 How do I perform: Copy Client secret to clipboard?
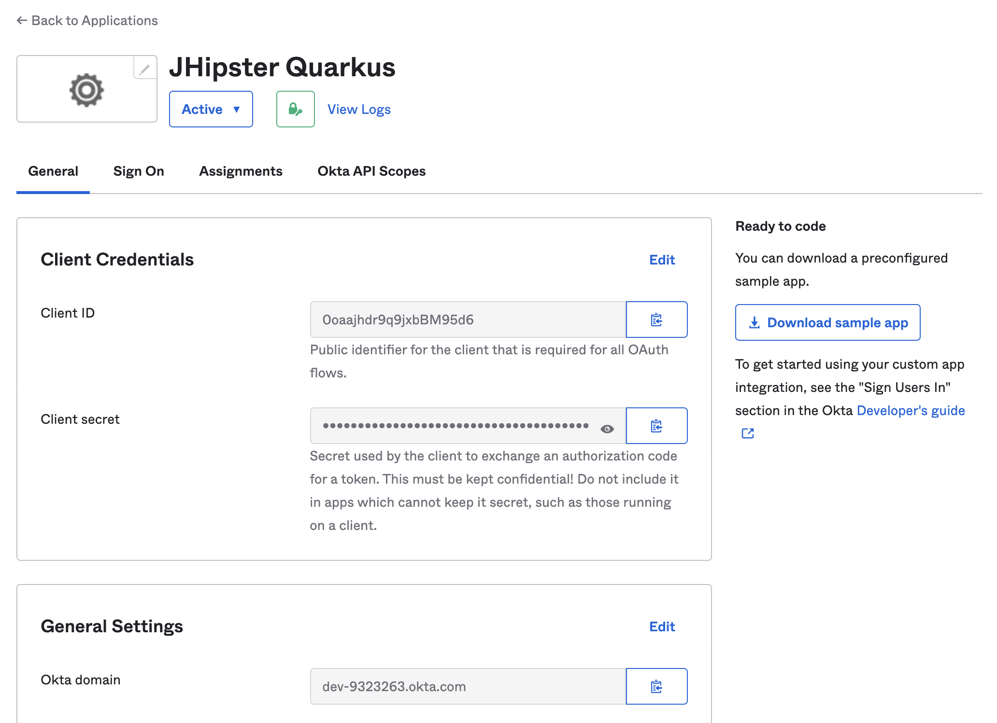tap(656, 426)
